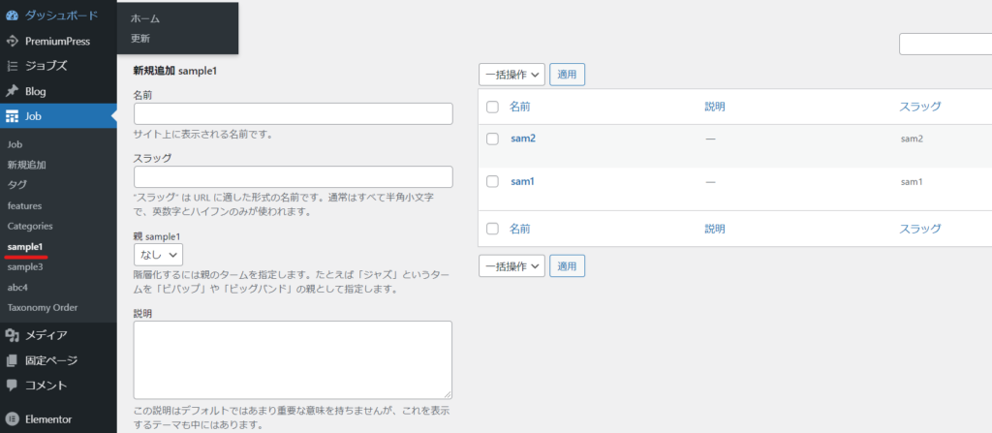Open the Job submenu item
The image size is (992, 433).
click(15, 144)
